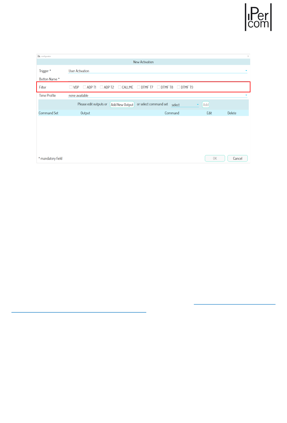Click the iPercom logo at page top
This screenshot has width=287, height=423.
258,17
